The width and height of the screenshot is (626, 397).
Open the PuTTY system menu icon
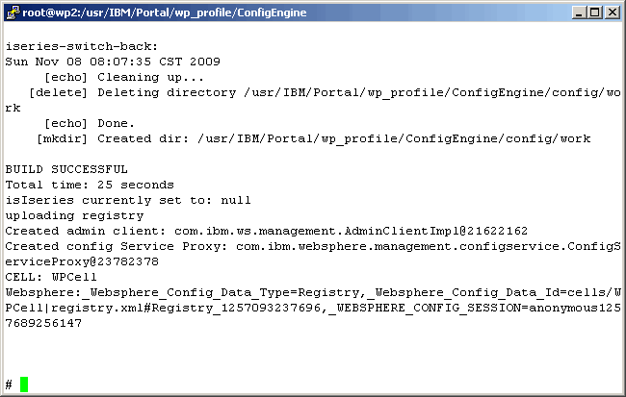pos(12,12)
